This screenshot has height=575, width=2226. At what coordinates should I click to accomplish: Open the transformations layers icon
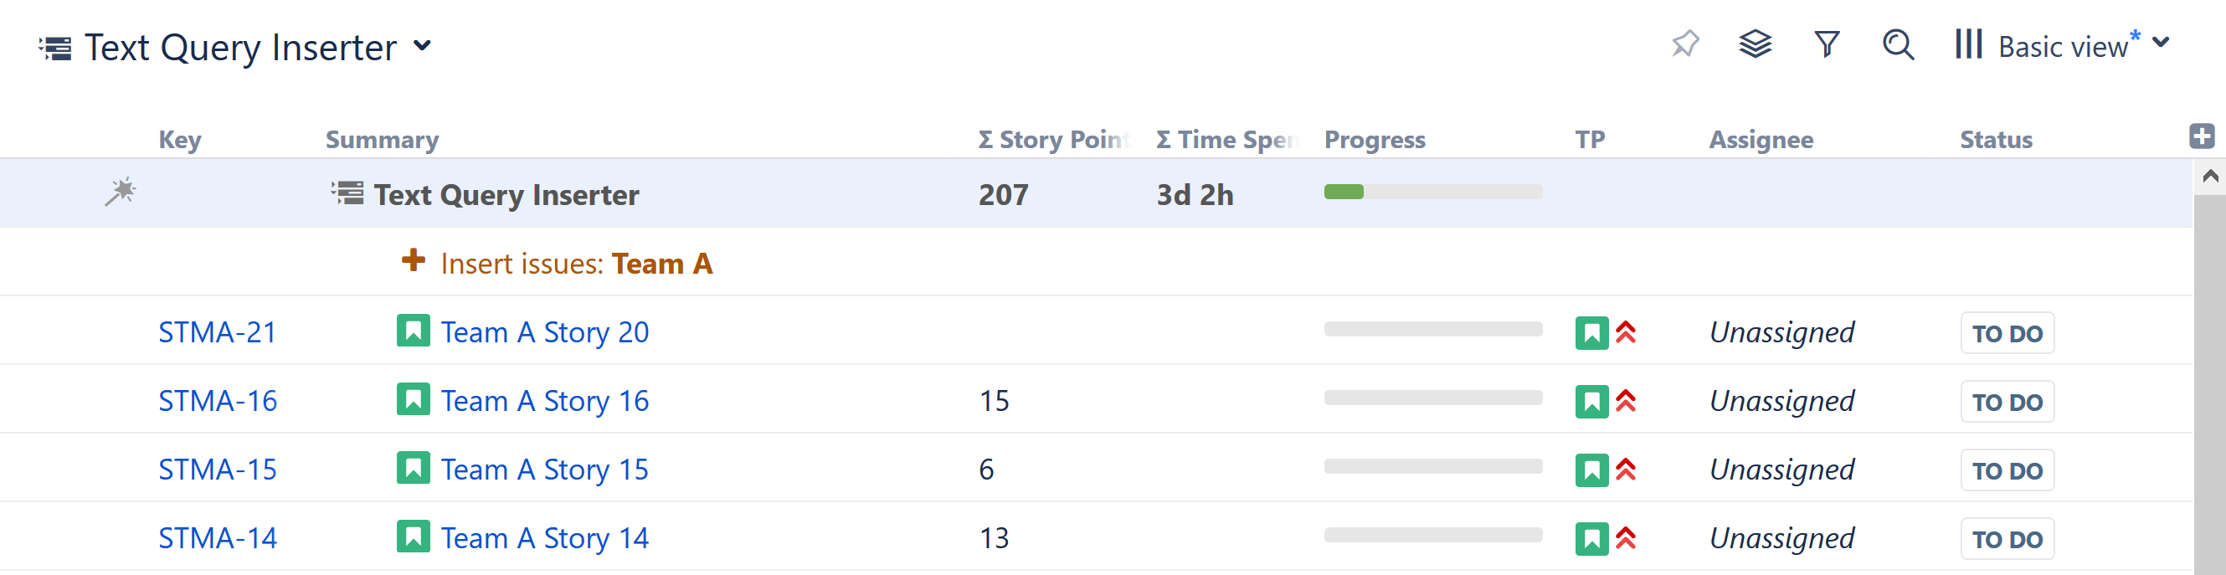(1754, 44)
